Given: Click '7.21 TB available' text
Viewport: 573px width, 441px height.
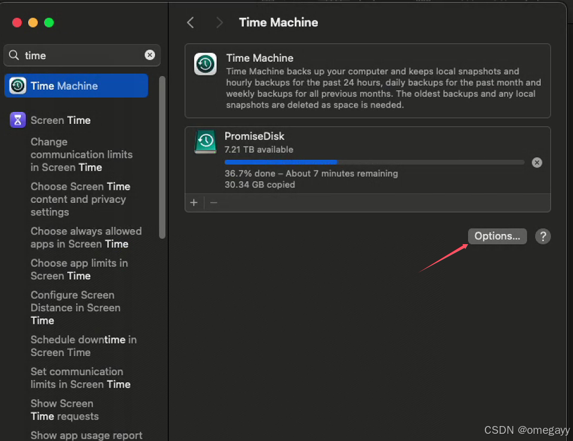Looking at the screenshot, I should (x=259, y=150).
